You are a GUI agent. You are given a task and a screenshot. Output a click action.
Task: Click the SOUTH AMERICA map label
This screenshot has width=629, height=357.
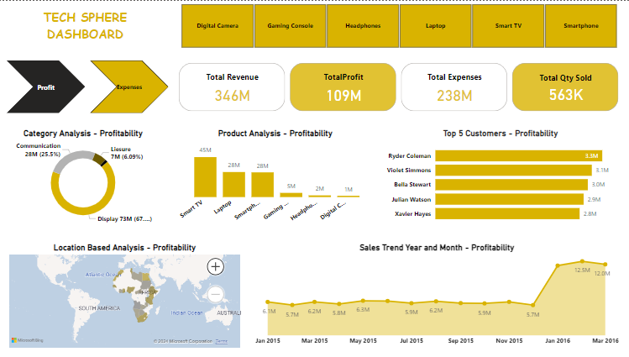pos(99,308)
